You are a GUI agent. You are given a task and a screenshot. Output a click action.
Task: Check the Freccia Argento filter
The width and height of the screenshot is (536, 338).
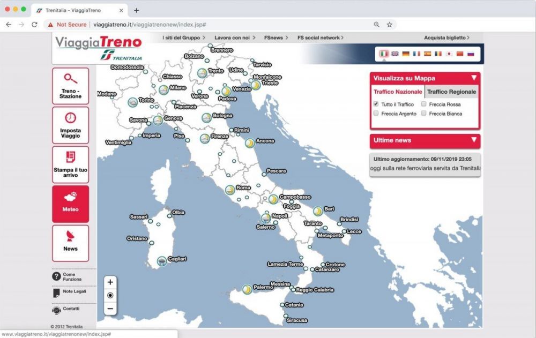click(377, 114)
